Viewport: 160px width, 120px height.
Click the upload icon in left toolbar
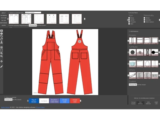pos(2,42)
